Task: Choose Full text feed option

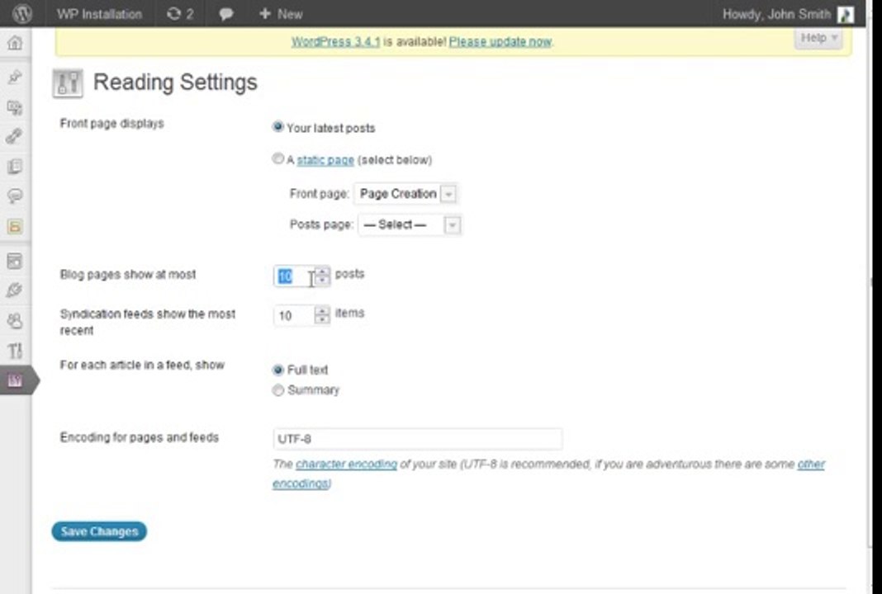Action: click(x=277, y=370)
